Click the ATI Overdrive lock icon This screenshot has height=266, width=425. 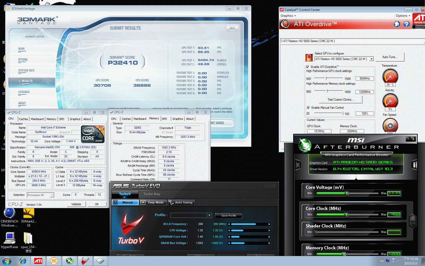[309, 58]
